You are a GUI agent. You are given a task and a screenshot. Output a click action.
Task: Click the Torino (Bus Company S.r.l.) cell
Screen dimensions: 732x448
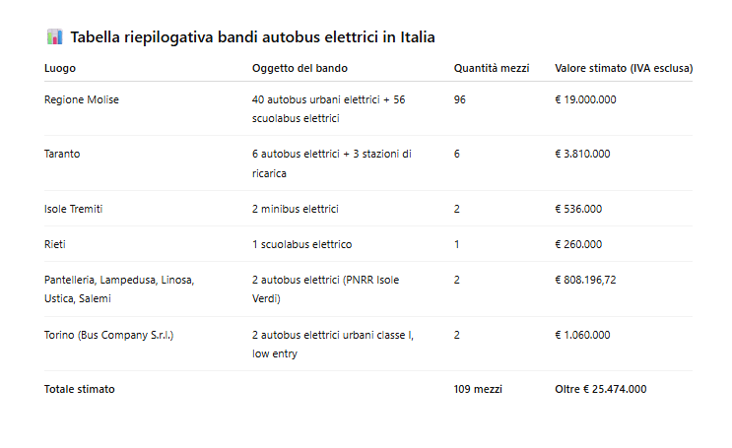108,335
